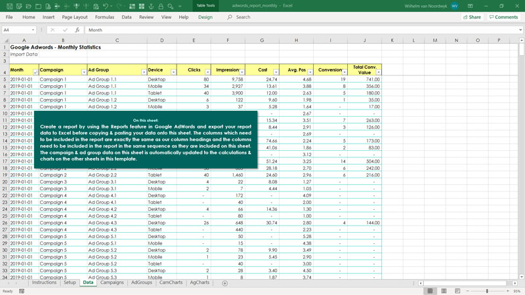Open the Campaign column filter dropdown
Screen dimensions: 525x295
(84, 72)
